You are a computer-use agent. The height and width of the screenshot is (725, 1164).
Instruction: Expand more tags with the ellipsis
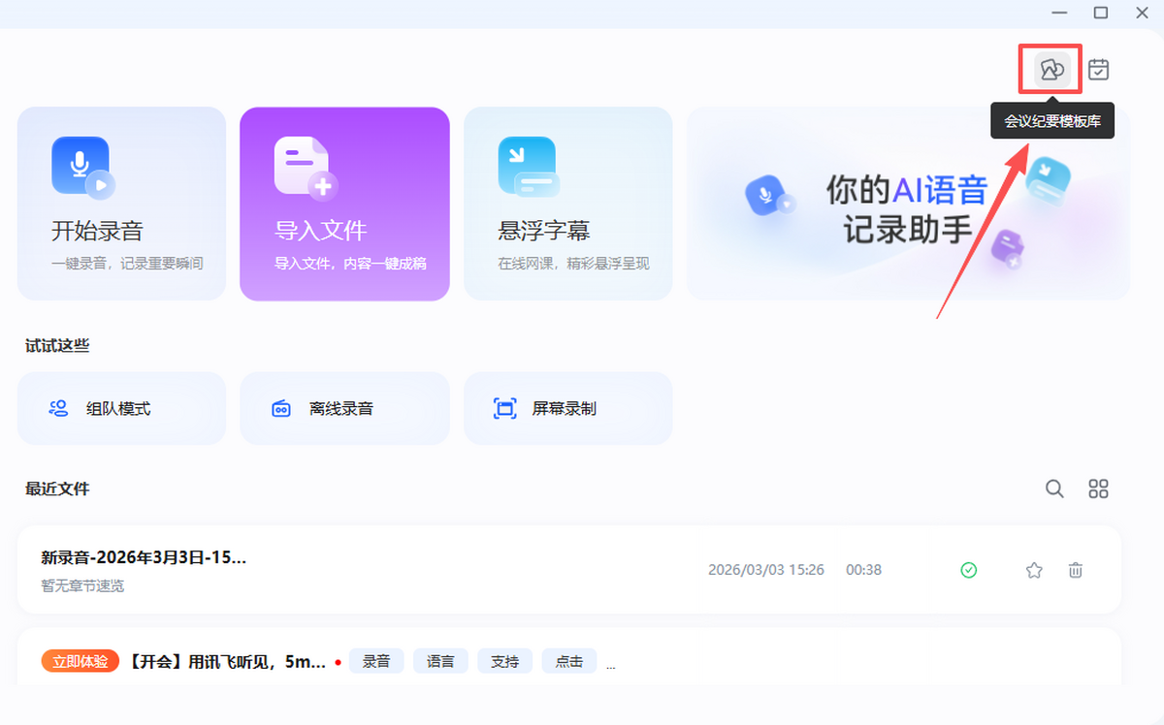coord(611,665)
